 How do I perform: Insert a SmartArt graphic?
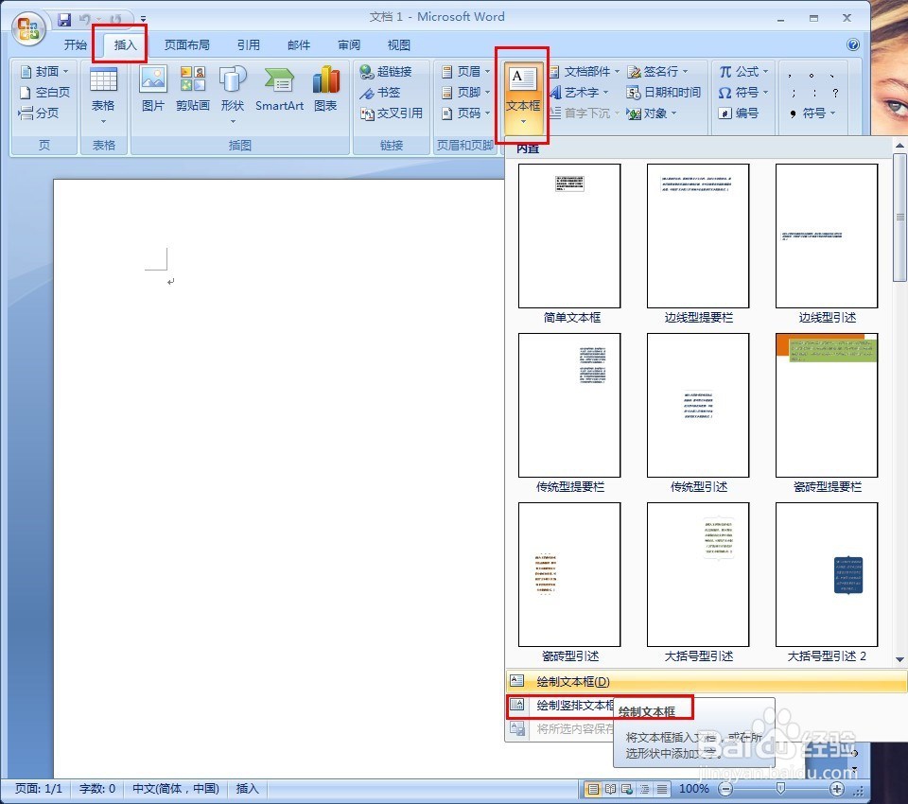279,88
